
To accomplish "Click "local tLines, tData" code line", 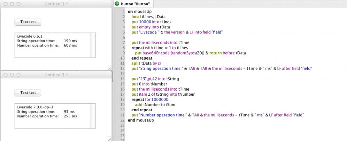I will tap(148, 17).
